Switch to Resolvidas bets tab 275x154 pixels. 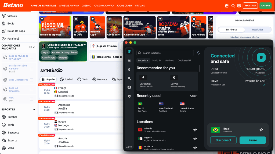pos(258,29)
